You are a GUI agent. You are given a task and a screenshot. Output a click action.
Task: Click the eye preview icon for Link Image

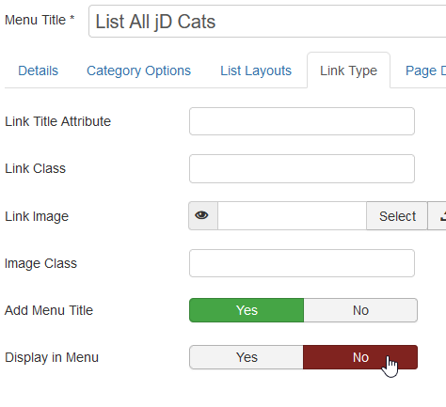pyautogui.click(x=201, y=215)
